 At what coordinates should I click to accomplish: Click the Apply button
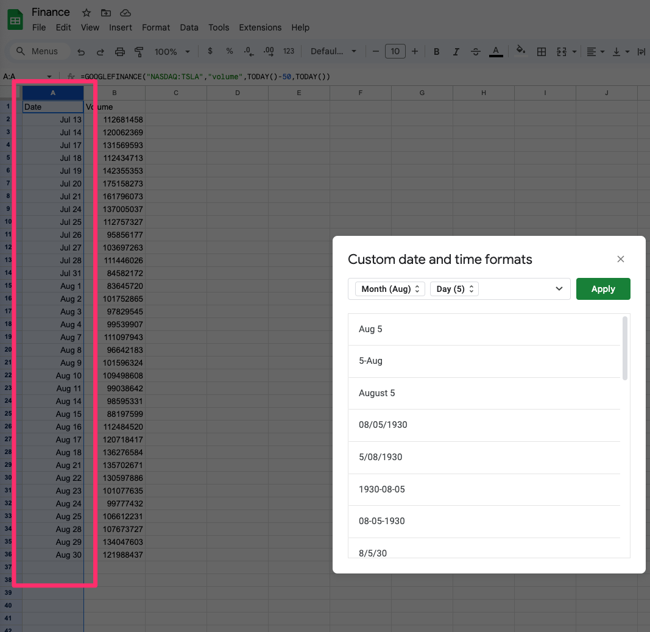[x=602, y=289]
